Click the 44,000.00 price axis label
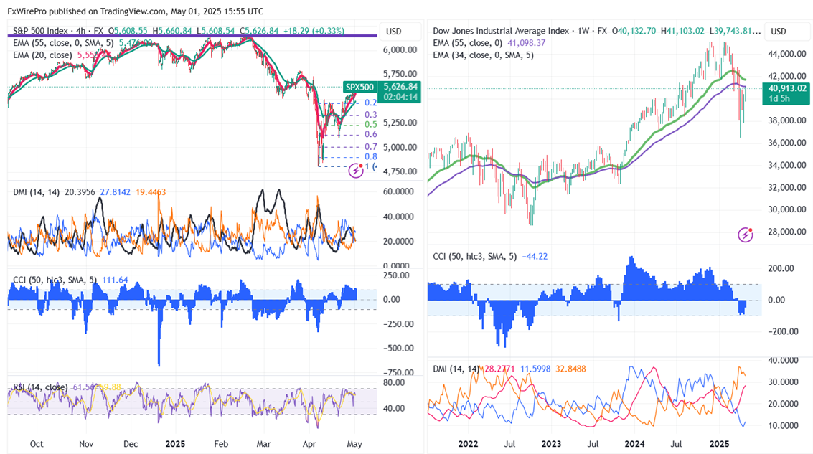 point(787,54)
